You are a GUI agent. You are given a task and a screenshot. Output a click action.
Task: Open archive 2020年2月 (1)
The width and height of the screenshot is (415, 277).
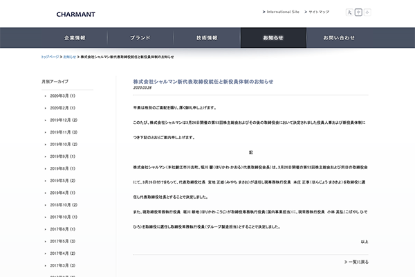[x=63, y=108]
